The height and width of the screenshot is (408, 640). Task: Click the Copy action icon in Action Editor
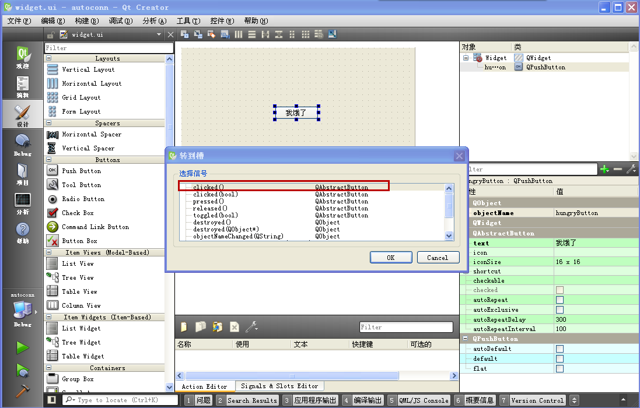tap(201, 327)
